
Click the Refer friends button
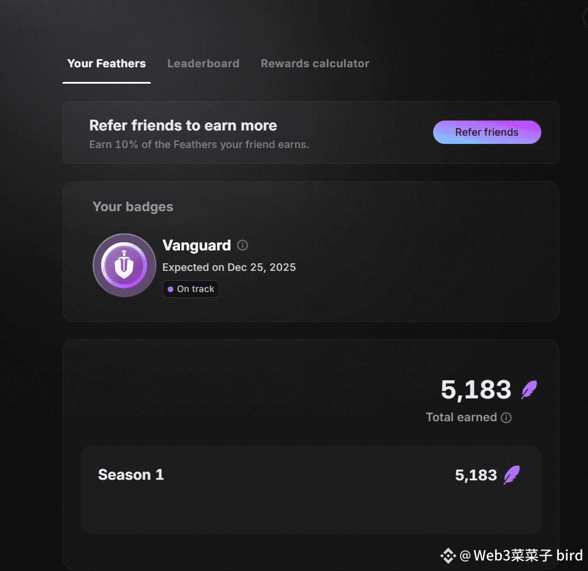click(487, 132)
